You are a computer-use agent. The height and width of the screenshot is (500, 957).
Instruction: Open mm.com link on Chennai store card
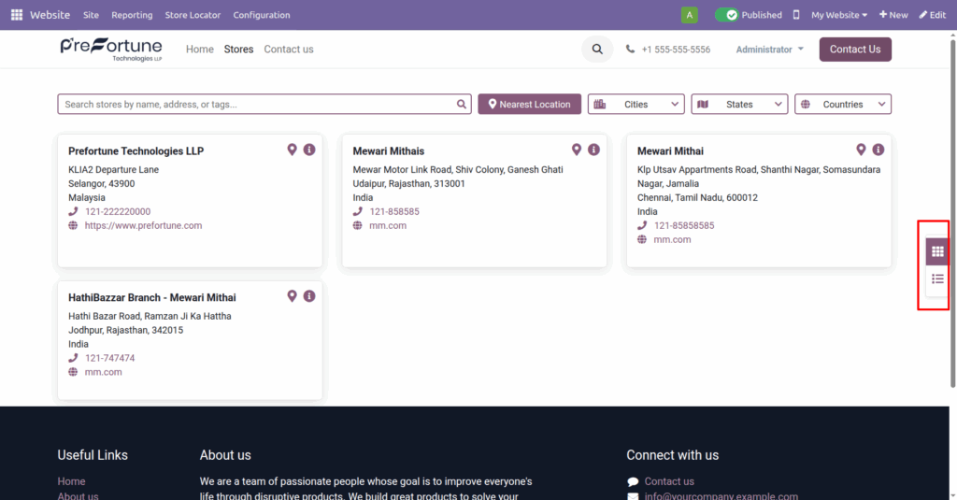(x=672, y=240)
